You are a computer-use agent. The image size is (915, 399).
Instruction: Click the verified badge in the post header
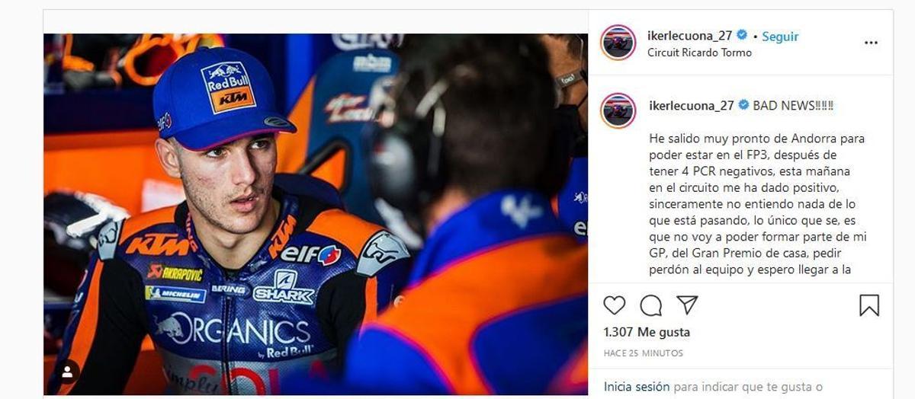pyautogui.click(x=743, y=36)
